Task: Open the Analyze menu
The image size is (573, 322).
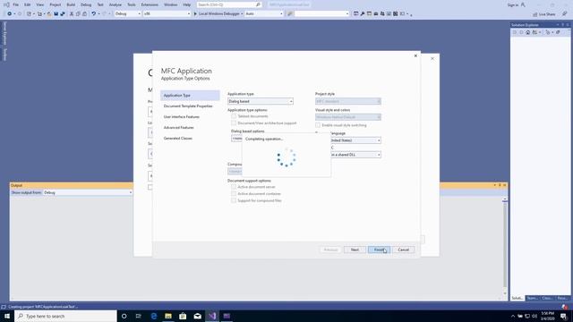Action: [115, 4]
